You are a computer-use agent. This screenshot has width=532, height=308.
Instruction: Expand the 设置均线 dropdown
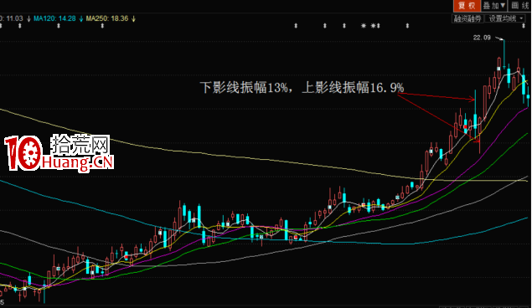505,18
